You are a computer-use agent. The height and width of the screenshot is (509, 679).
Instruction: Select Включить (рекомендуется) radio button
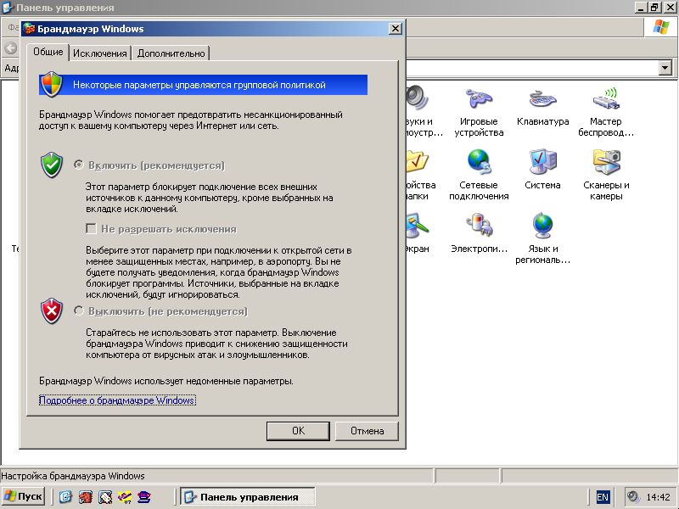(78, 165)
